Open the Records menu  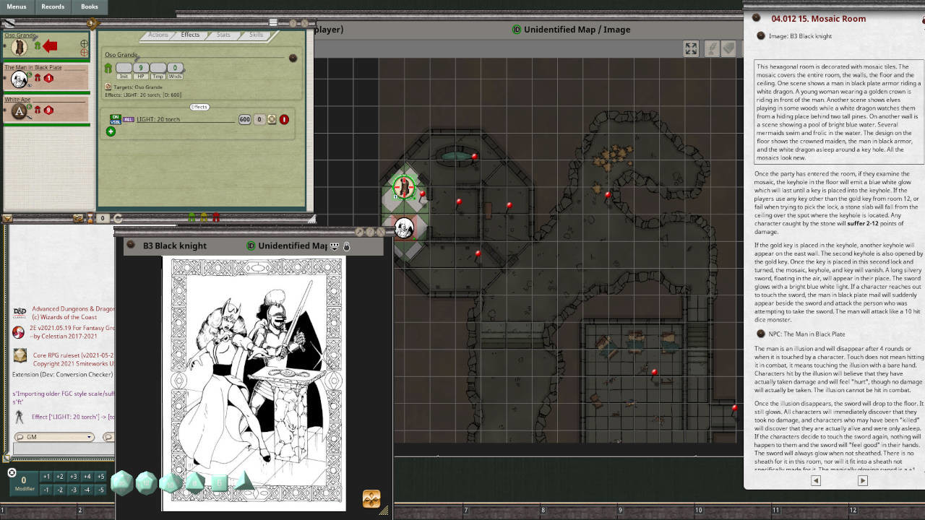53,6
